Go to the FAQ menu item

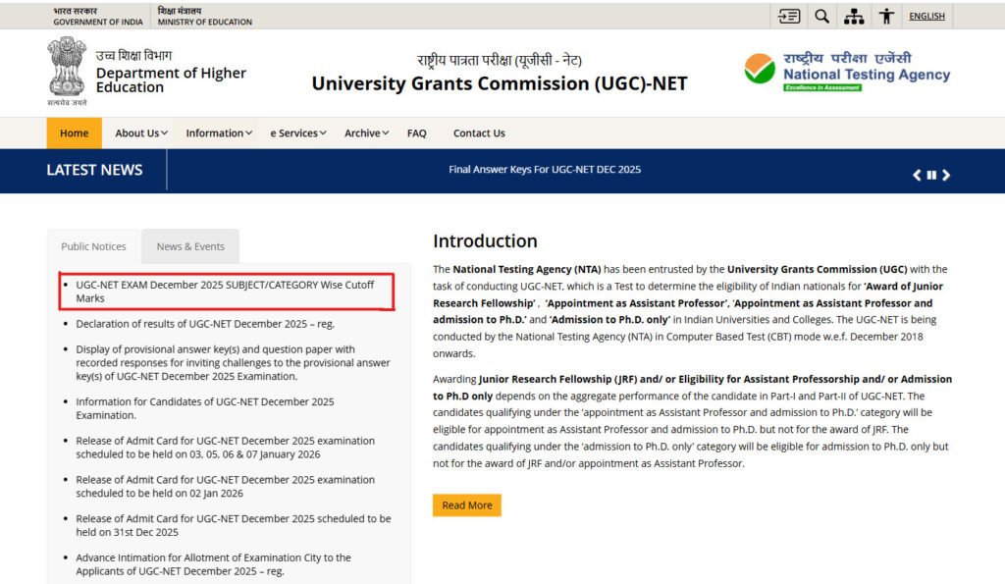[417, 133]
